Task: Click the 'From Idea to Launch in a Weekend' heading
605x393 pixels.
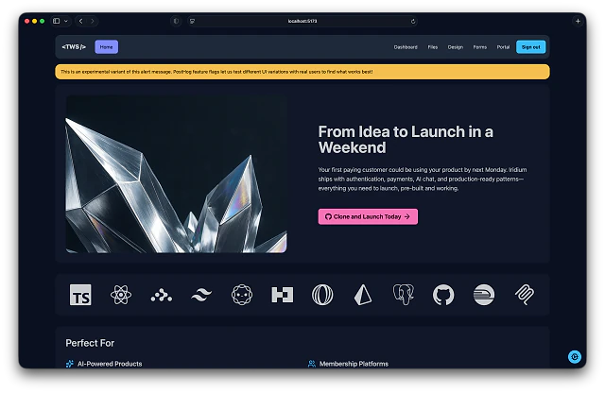Action: [x=406, y=140]
